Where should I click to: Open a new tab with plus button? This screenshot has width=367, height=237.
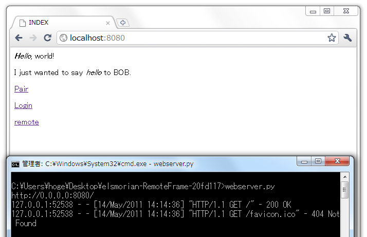[x=123, y=23]
